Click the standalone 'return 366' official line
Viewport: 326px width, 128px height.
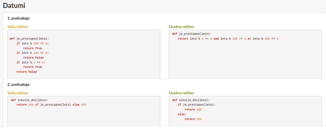193,110
